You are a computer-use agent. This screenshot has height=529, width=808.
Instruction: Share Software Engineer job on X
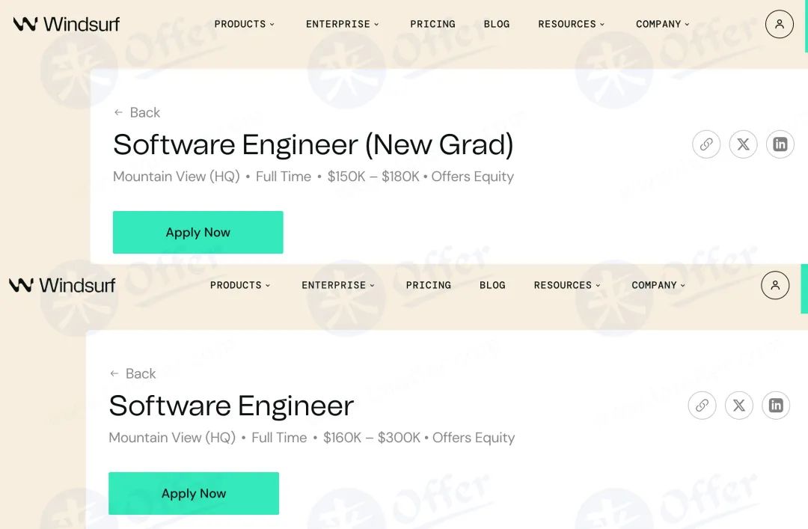(x=739, y=406)
